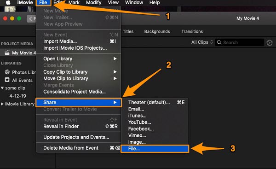Share as Image…
276x169 pixels.
155,142
